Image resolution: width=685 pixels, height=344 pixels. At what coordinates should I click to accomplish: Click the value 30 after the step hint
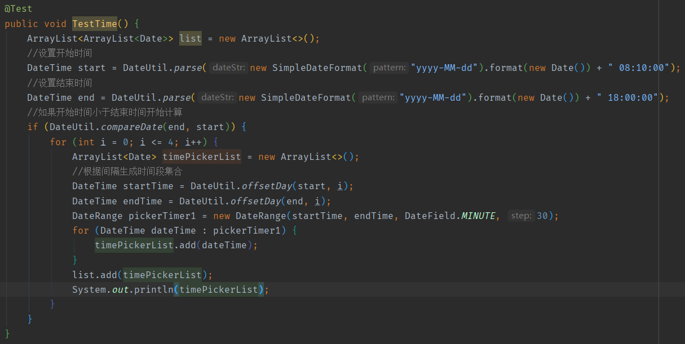tap(542, 216)
